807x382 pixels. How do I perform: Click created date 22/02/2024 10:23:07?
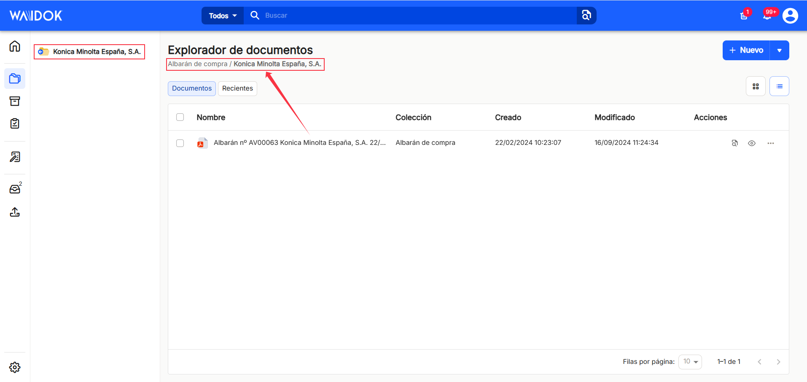[528, 143]
